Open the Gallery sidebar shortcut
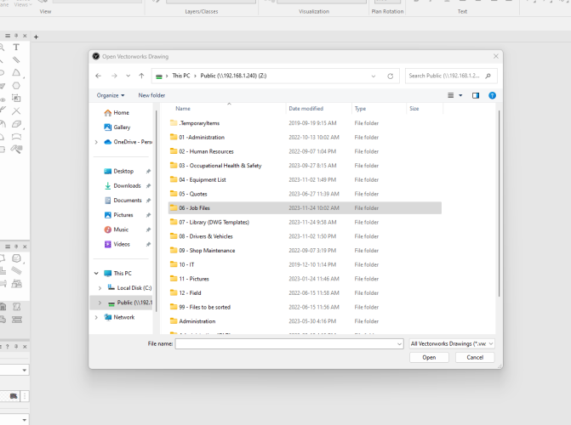The image size is (571, 425). point(122,127)
